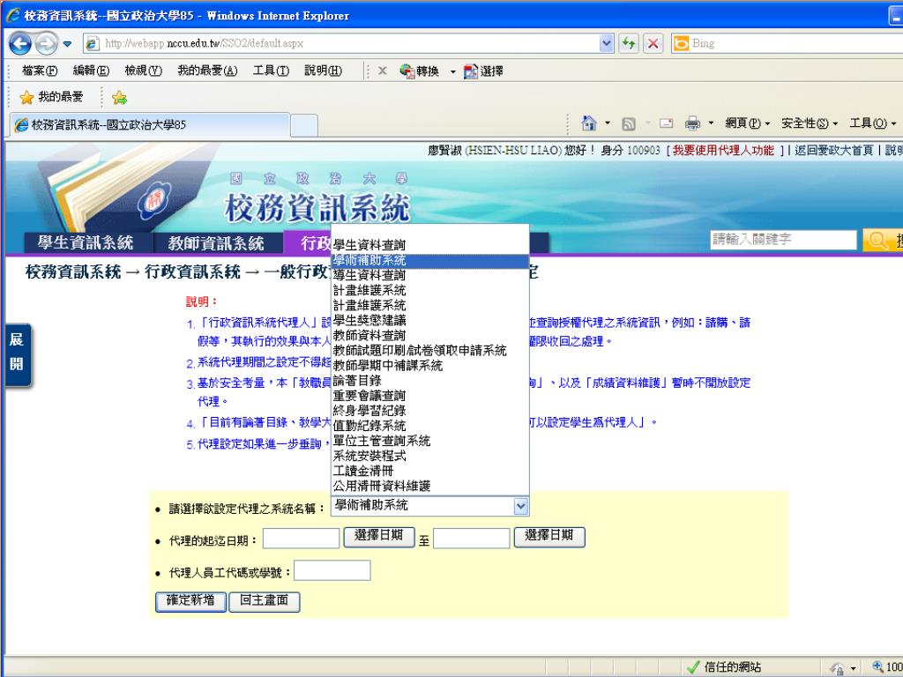Image resolution: width=903 pixels, height=677 pixels.
Task: Click the 展開 side panel expander
Action: point(17,355)
